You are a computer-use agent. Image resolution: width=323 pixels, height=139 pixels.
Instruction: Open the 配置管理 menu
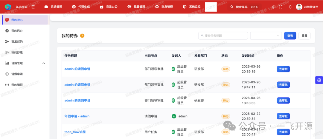(x=136, y=7)
